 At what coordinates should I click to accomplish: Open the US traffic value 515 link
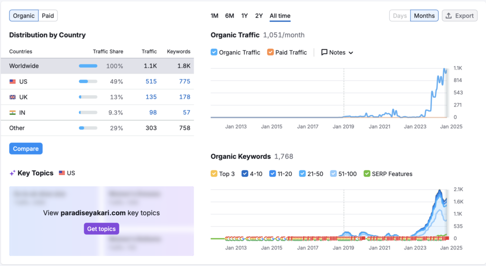click(x=151, y=82)
